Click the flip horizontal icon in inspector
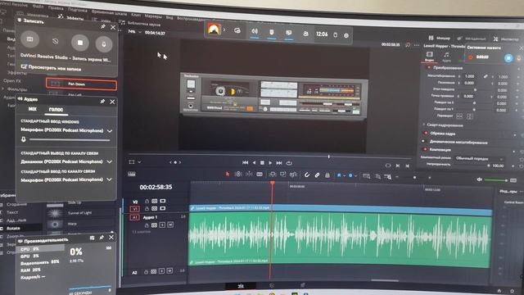The height and width of the screenshot is (295, 524). point(459,116)
